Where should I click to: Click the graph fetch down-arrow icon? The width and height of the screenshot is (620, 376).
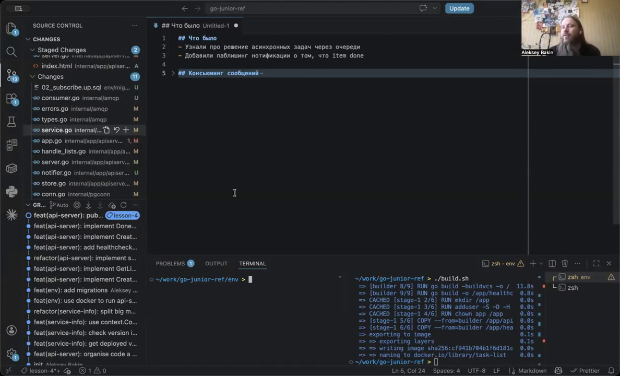pyautogui.click(x=88, y=205)
